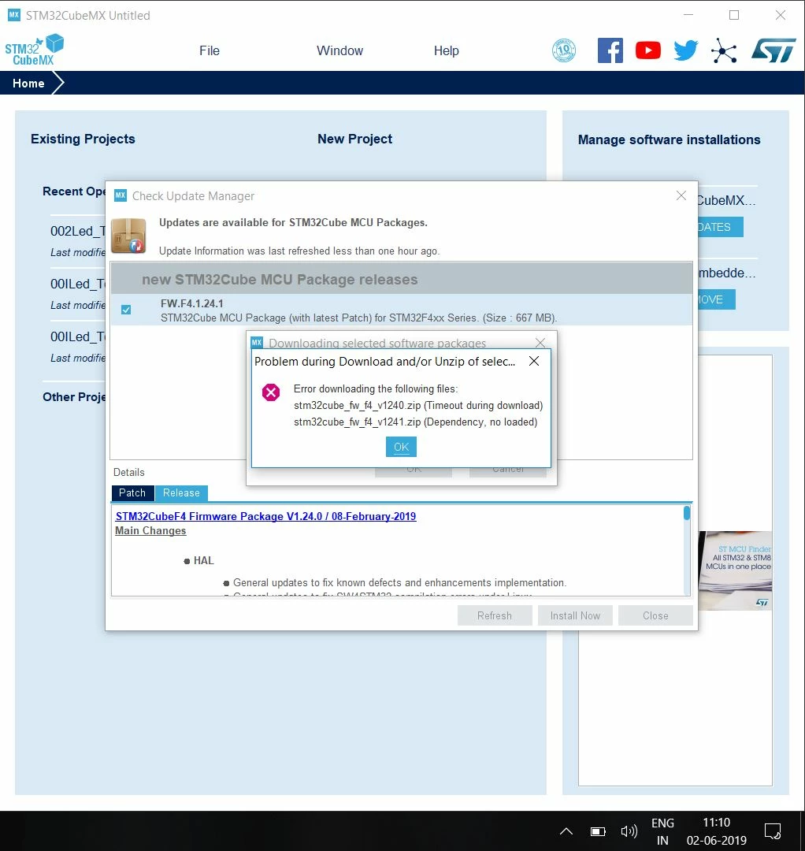Open the STM32CubeF4 Firmware Package V1.24.0 link
This screenshot has height=851, width=805.
[265, 516]
